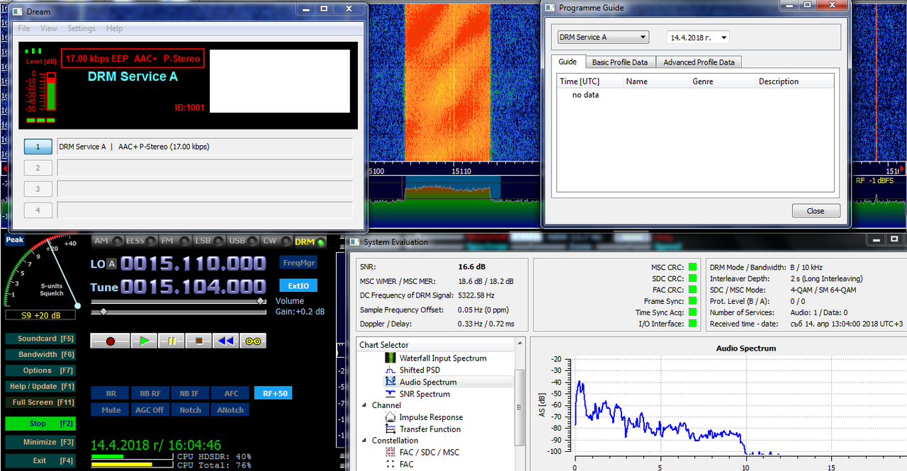Toggle the RF+50 button
The width and height of the screenshot is (907, 471).
pos(273,393)
